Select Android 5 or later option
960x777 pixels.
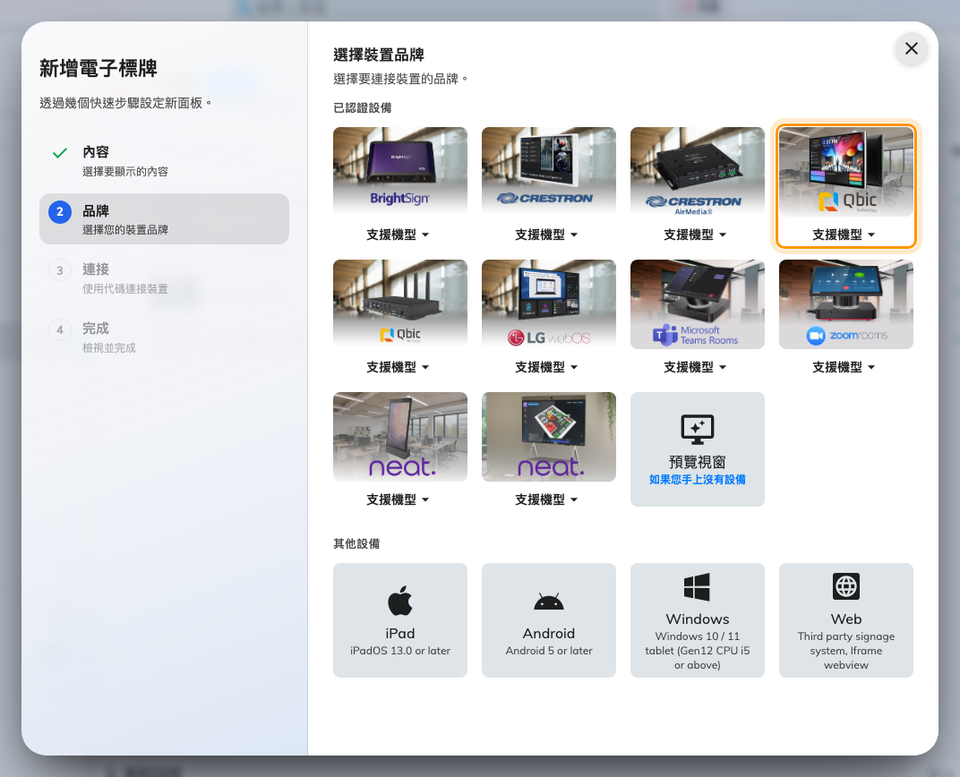(x=549, y=620)
